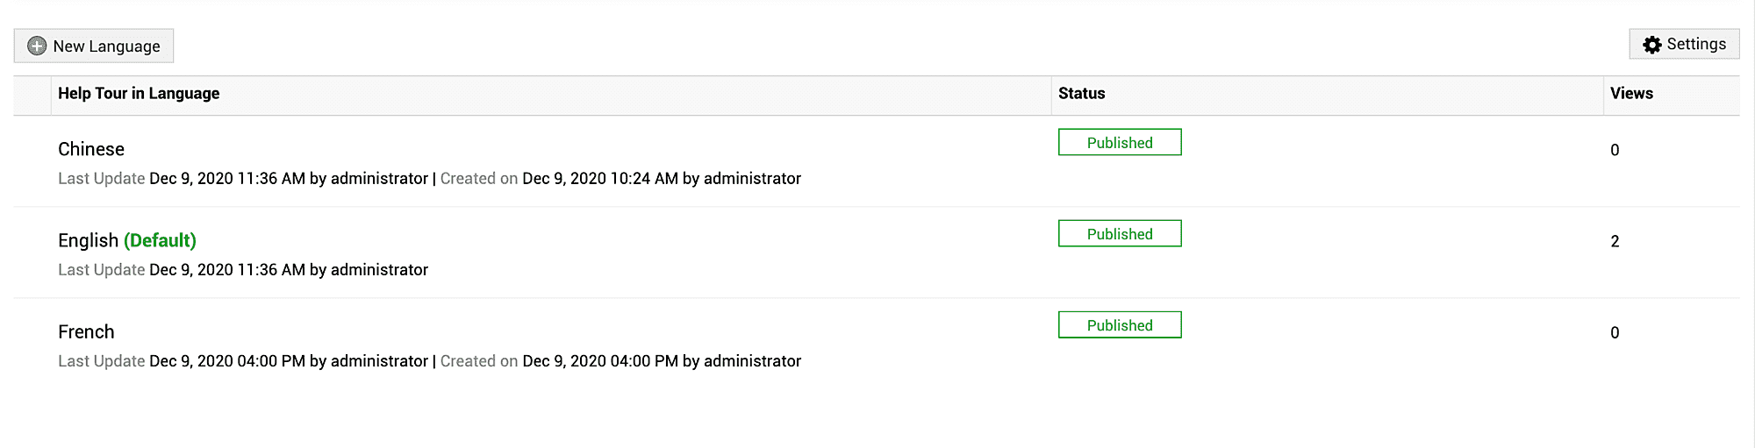
Task: Click the view count for Chinese row
Action: (1615, 150)
